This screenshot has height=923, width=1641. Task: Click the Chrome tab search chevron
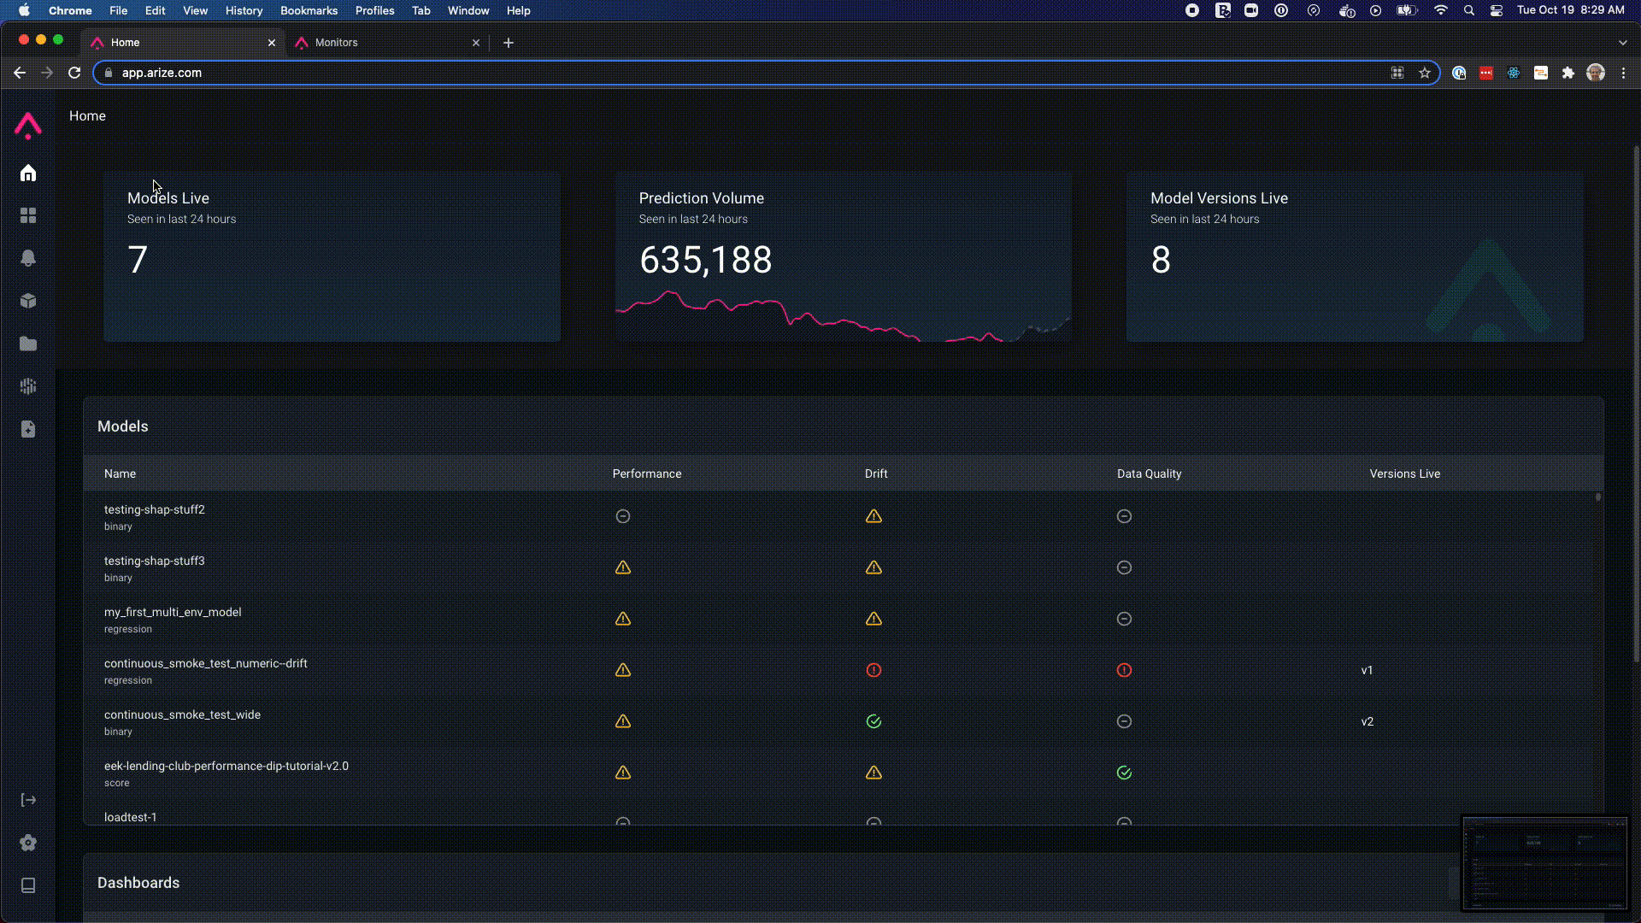1622,43
